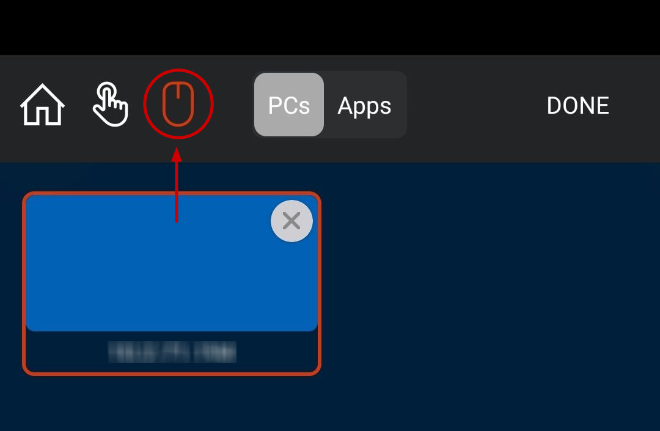The height and width of the screenshot is (431, 660).
Task: Switch to the PCs tab
Action: 289,105
